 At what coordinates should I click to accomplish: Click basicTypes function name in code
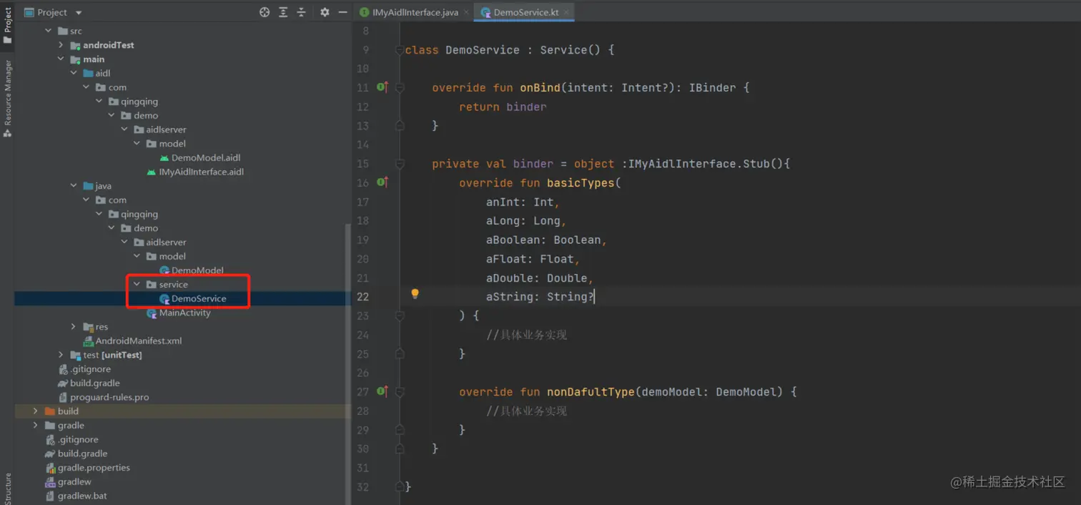coord(581,182)
